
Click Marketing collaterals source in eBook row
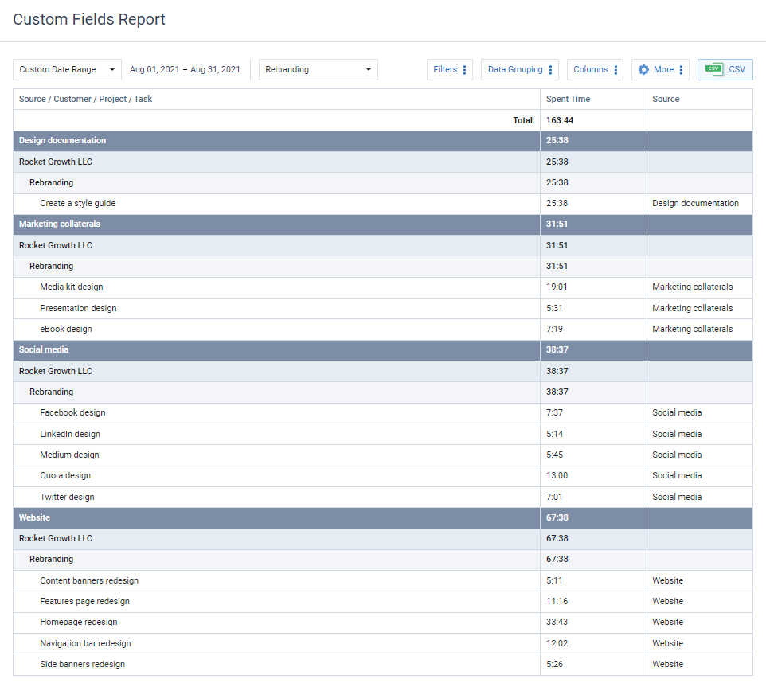pyautogui.click(x=692, y=329)
